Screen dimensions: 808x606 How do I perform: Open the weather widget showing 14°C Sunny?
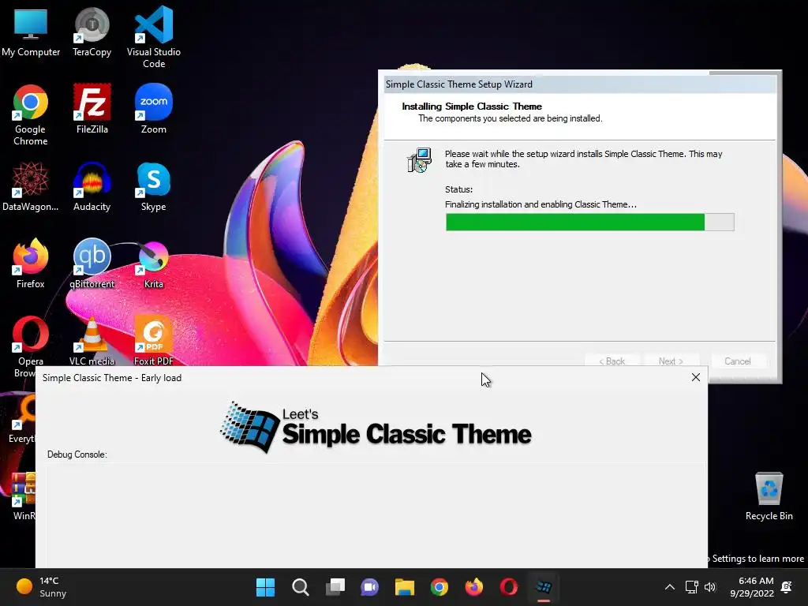click(x=41, y=587)
